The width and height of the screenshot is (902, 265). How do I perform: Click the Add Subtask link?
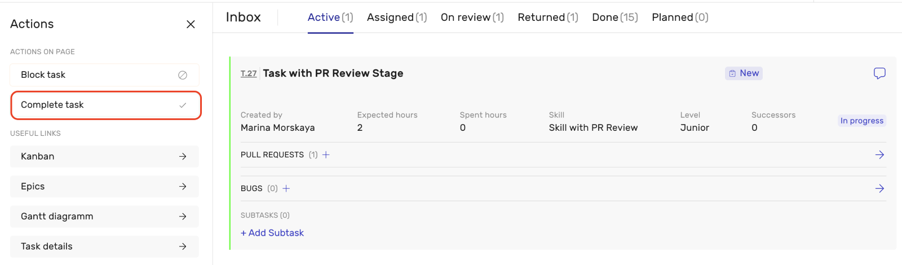pyautogui.click(x=272, y=233)
